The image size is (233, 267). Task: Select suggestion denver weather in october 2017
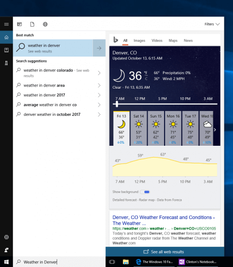tap(59, 114)
